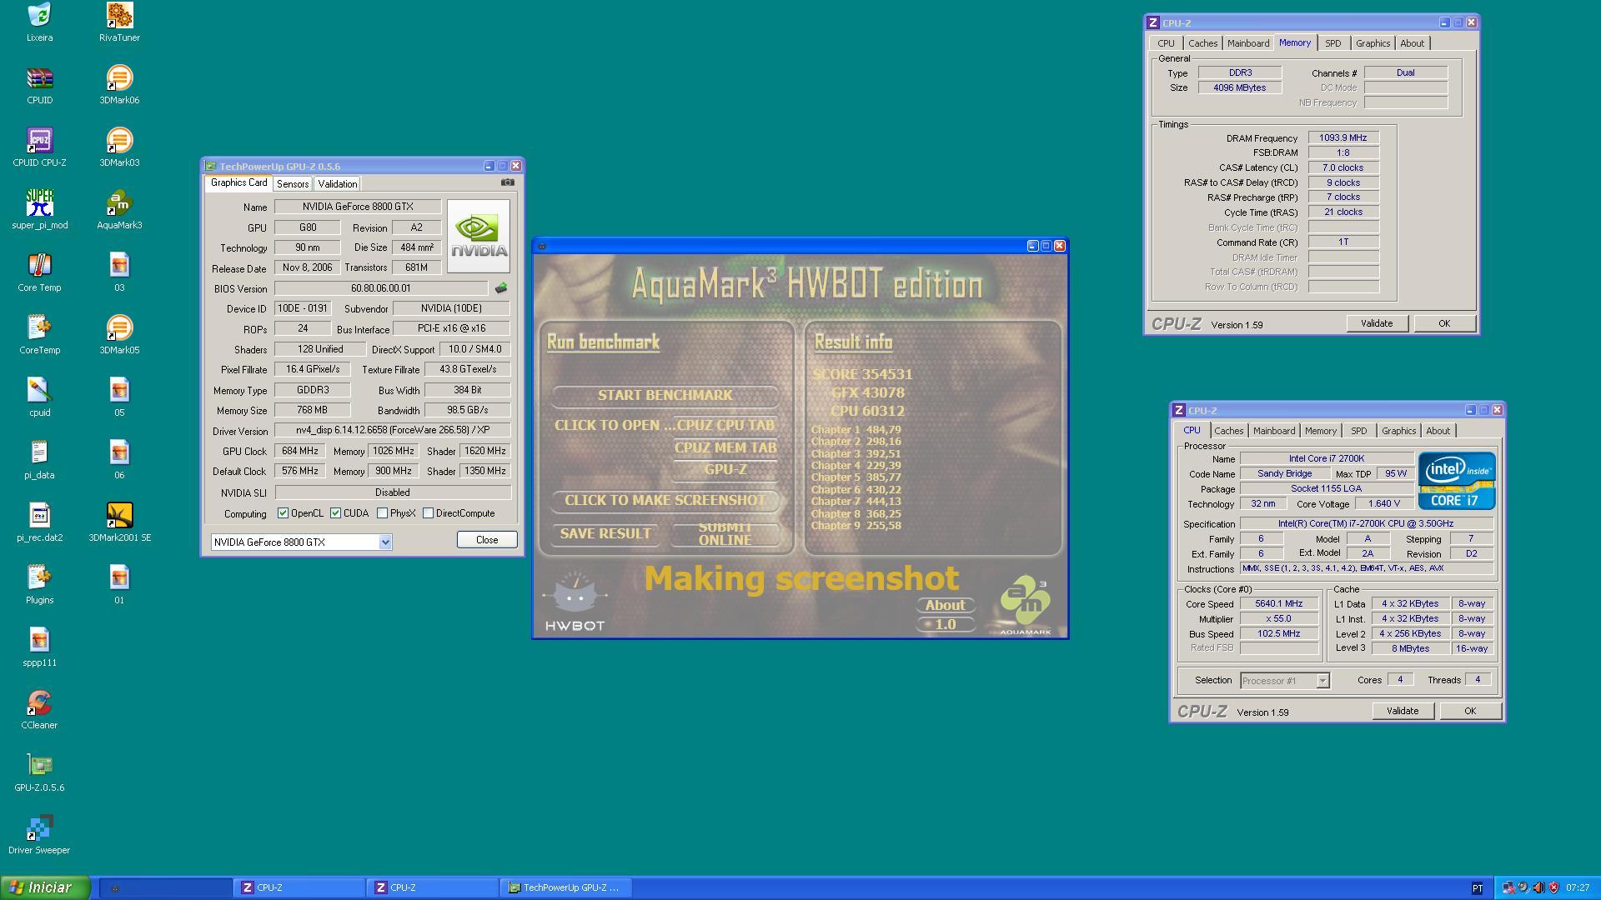Click GPU-Z button in AquaMark
This screenshot has width=1601, height=900.
(x=725, y=469)
